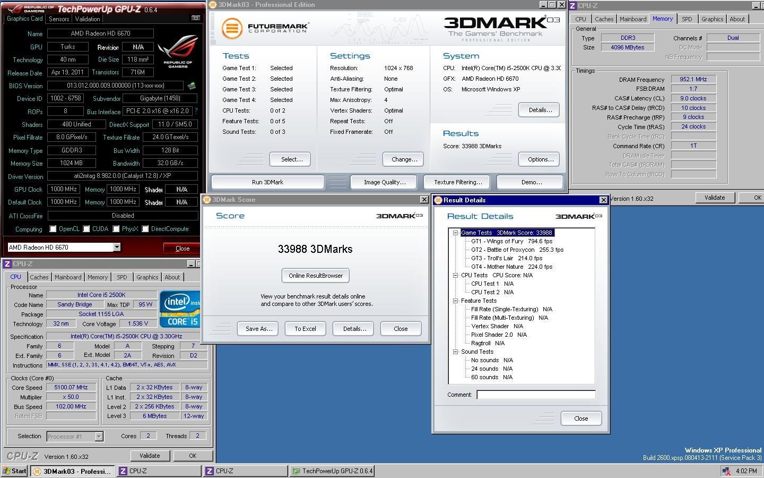Screen dimensions: 764x478
Task: Click the Demo... button
Action: click(531, 182)
